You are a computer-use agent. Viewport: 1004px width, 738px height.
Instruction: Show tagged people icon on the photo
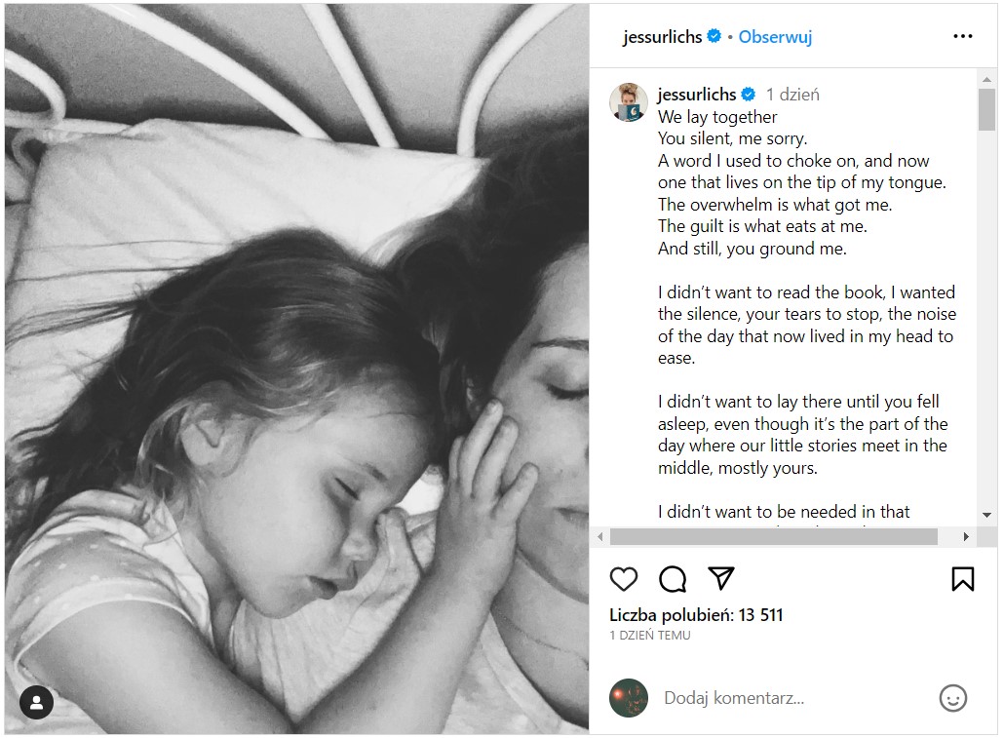pos(36,702)
